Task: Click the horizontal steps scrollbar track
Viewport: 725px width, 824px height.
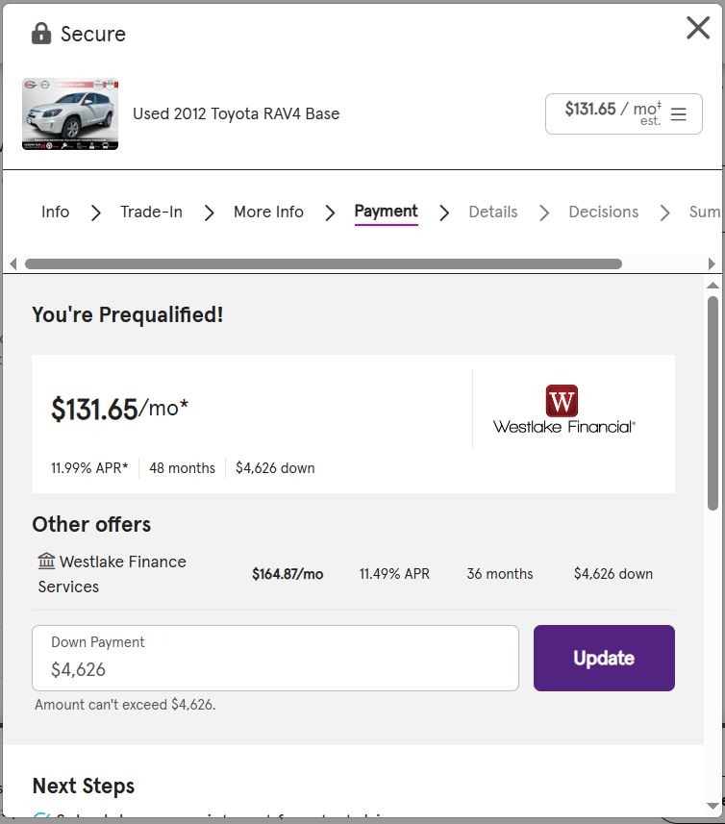Action: tap(663, 263)
